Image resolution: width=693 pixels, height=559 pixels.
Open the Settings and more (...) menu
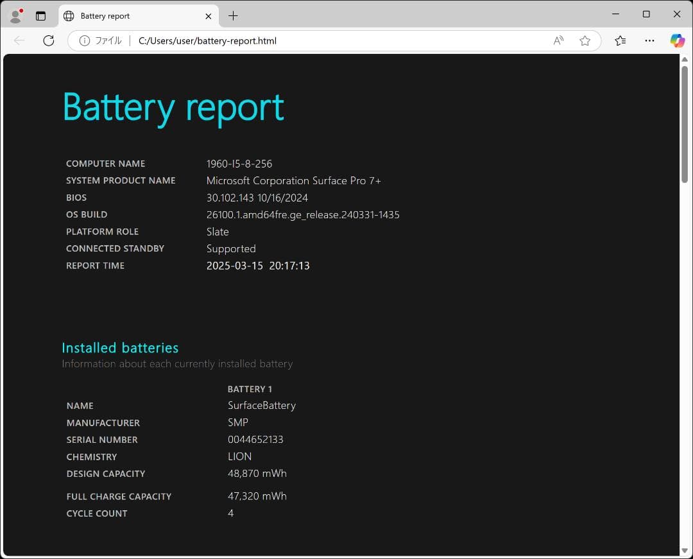click(x=649, y=40)
